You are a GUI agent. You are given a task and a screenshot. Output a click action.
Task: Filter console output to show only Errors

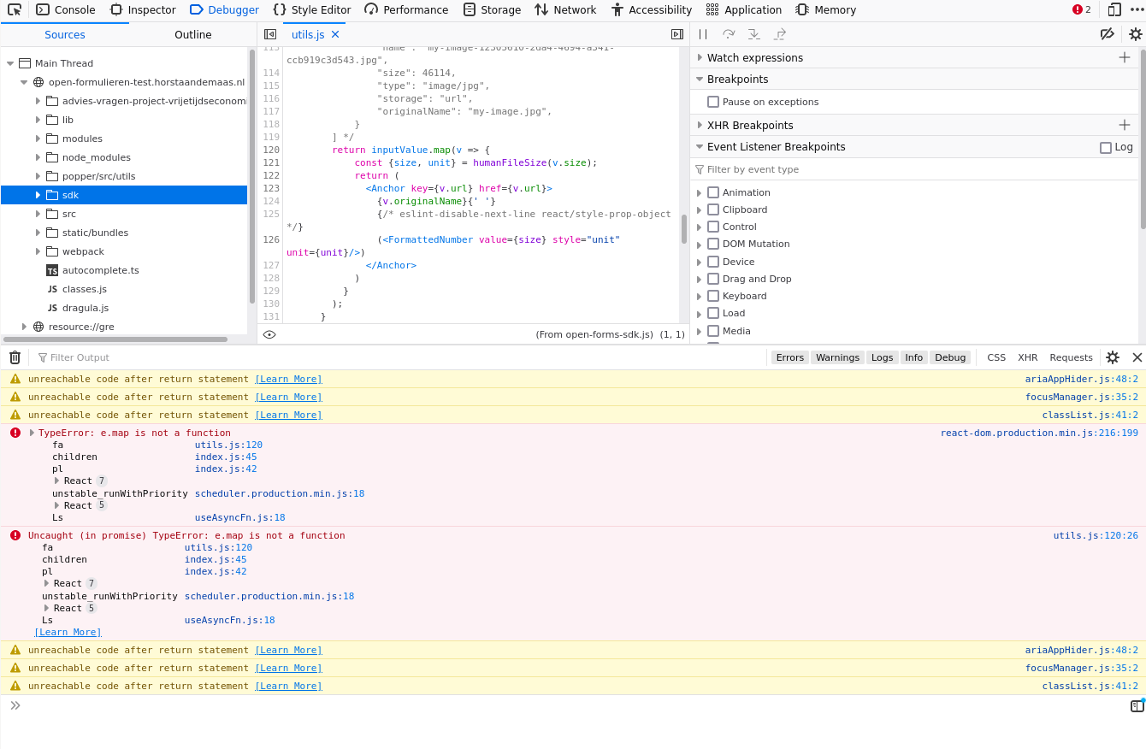[789, 357]
